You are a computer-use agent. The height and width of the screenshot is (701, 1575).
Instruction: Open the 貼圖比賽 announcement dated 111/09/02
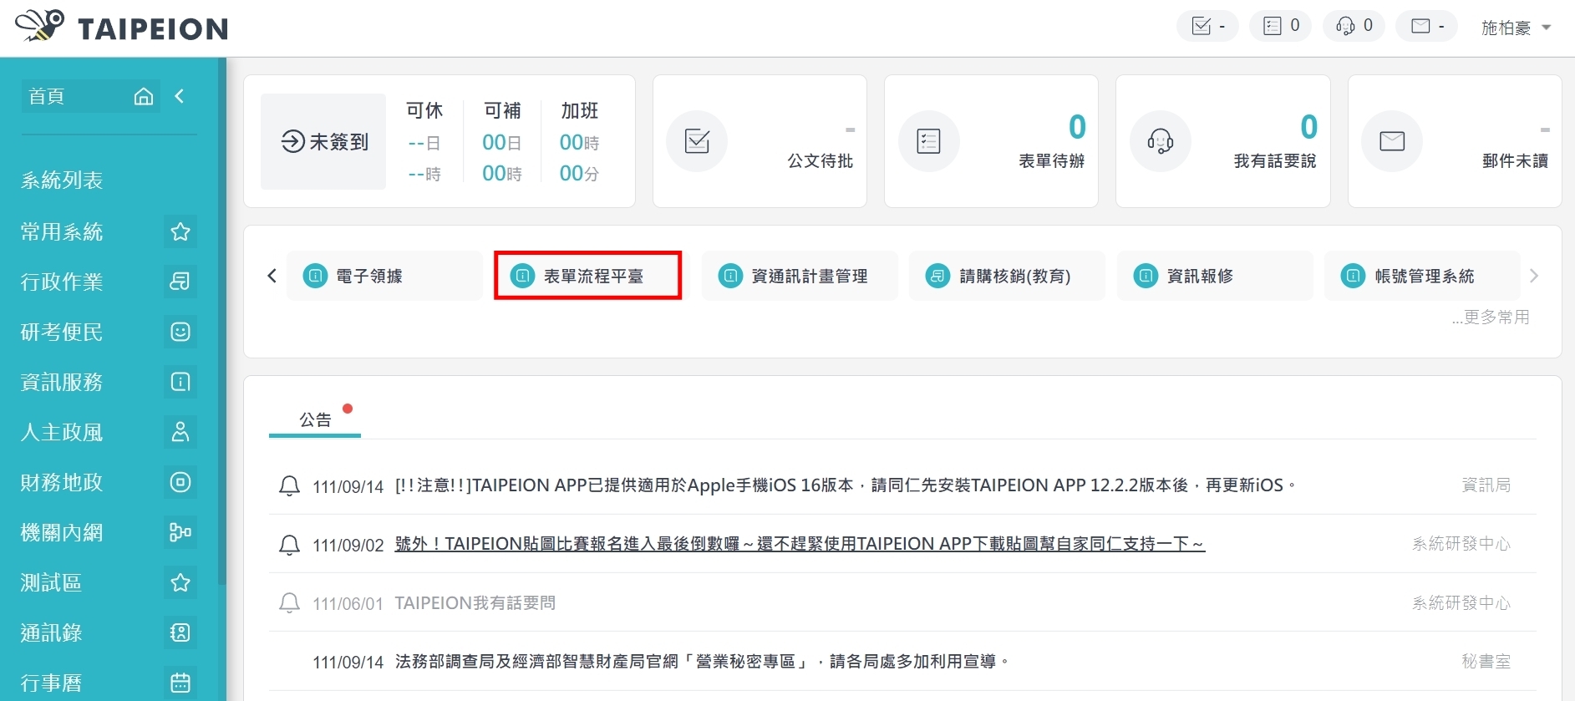[x=800, y=544]
